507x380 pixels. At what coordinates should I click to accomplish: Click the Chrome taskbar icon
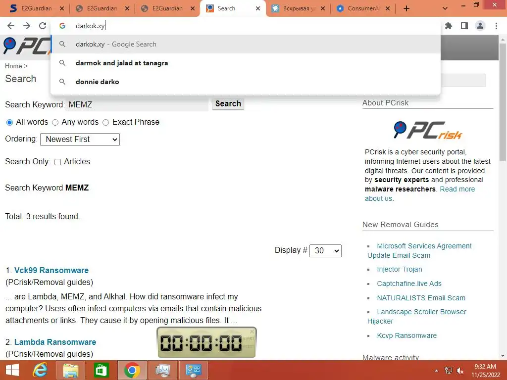point(132,370)
